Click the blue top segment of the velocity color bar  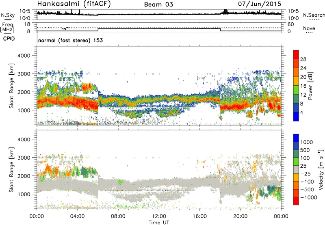[296, 138]
